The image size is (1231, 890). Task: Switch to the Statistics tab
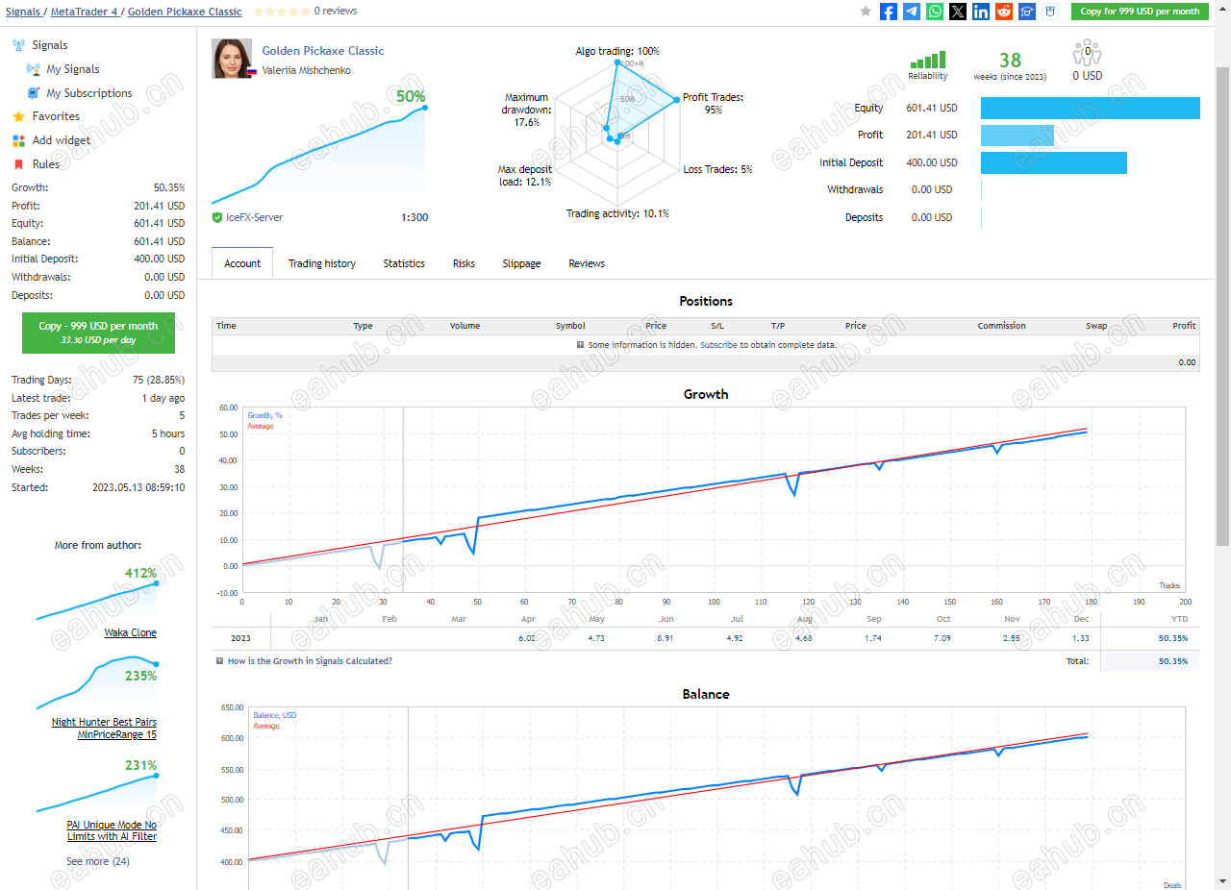404,263
